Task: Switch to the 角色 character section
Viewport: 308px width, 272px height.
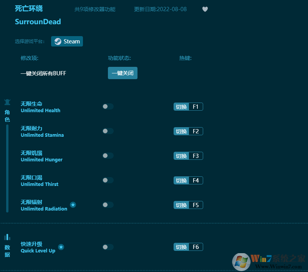Action: tap(7, 115)
